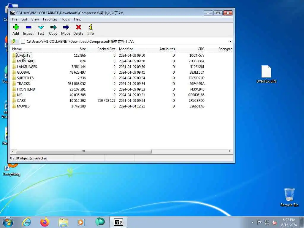Screen dimensions: 304x228
Task: Click the network tray icon
Action: 267,222
